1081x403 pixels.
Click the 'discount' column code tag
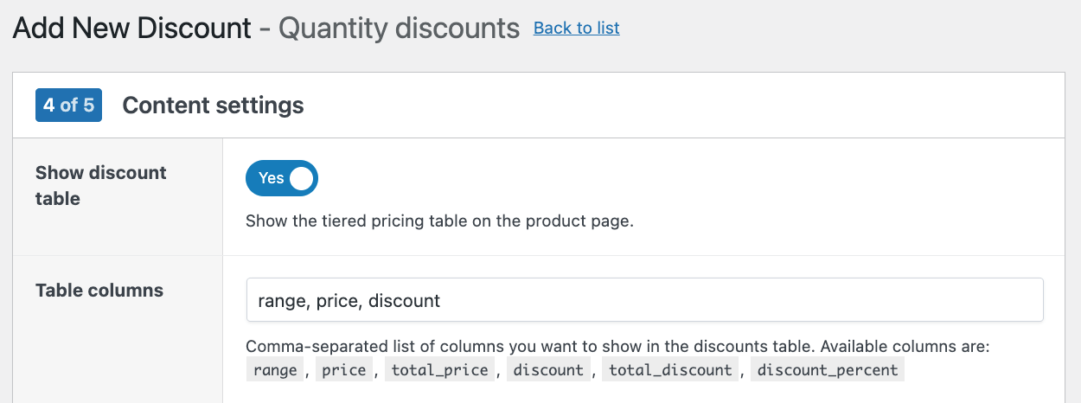click(548, 370)
